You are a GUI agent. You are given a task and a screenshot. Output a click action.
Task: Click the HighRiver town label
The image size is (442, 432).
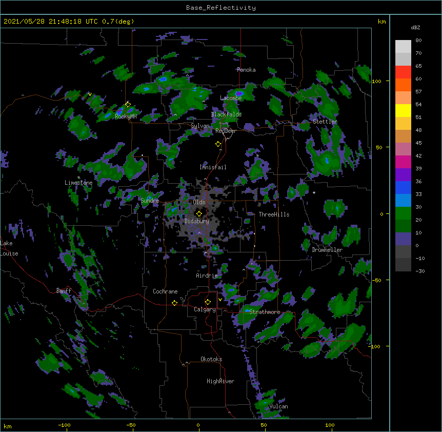pyautogui.click(x=220, y=381)
